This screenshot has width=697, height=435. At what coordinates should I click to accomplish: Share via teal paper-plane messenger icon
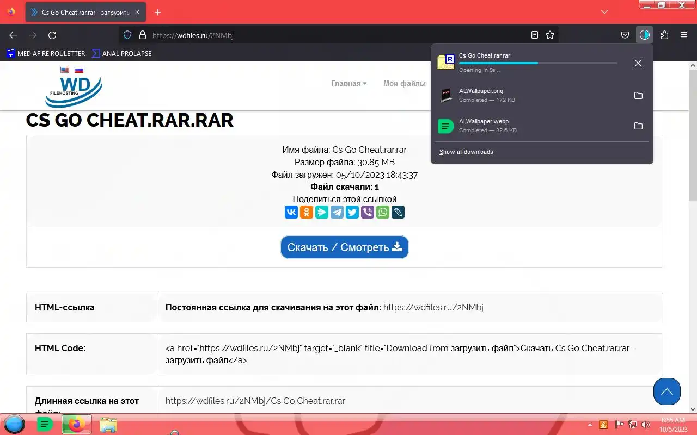tap(322, 212)
